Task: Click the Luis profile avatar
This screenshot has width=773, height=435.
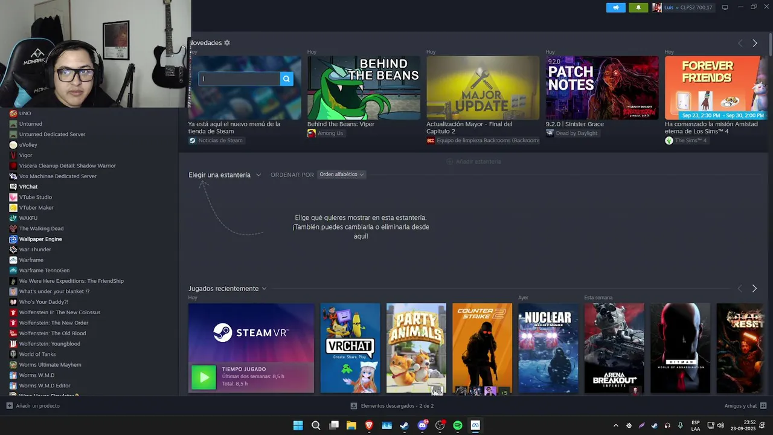Action: (x=656, y=7)
